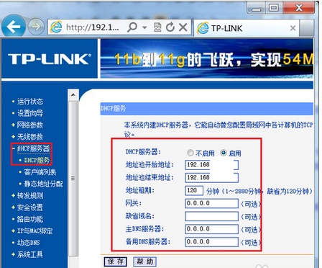Minimize the browser window
The width and height of the screenshot is (322, 268).
[x=256, y=9]
